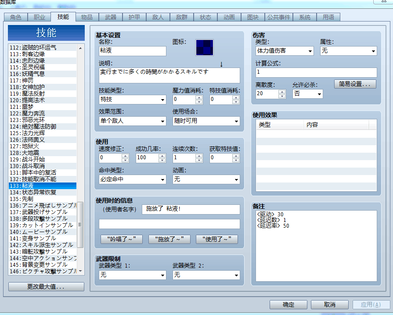The width and height of the screenshot is (393, 315).
Task: Select skill 124:绝对魔法防御
Action: tap(43, 126)
